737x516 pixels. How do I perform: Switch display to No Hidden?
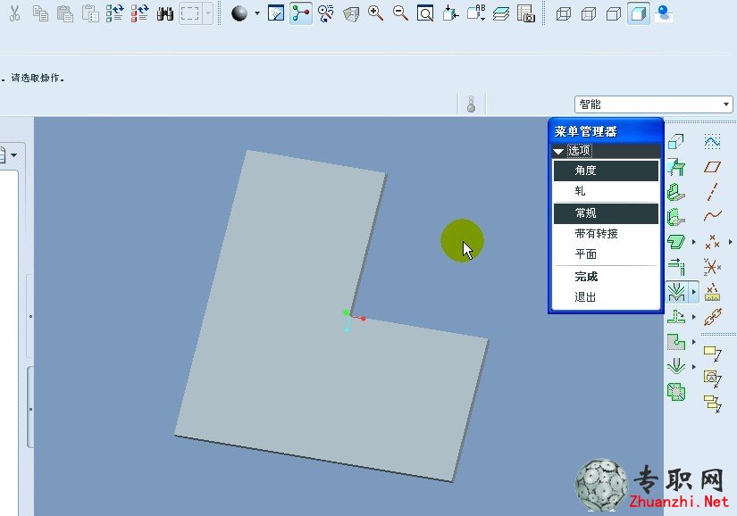614,13
